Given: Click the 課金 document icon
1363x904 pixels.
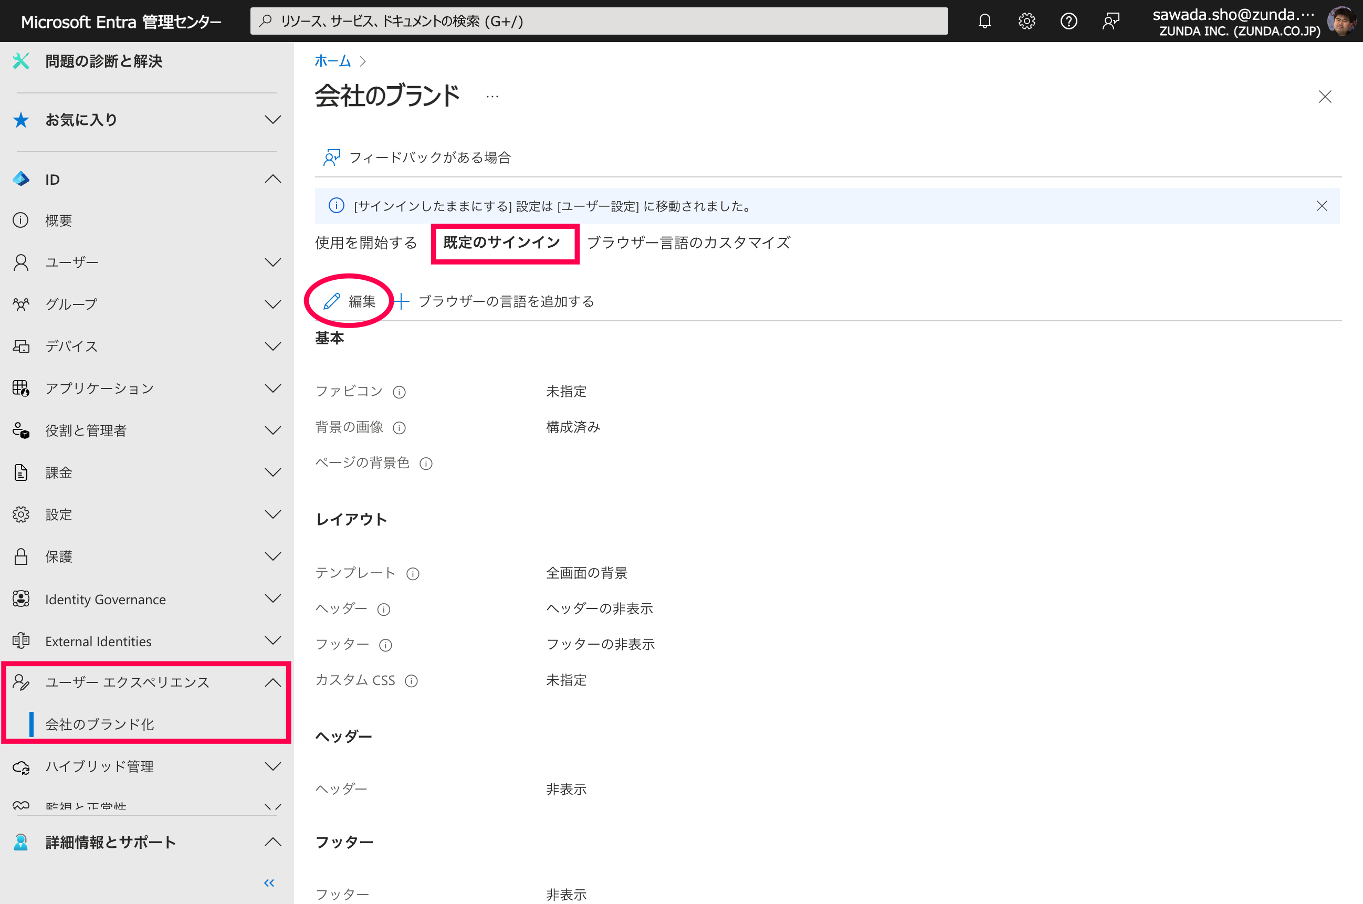Looking at the screenshot, I should pyautogui.click(x=21, y=473).
